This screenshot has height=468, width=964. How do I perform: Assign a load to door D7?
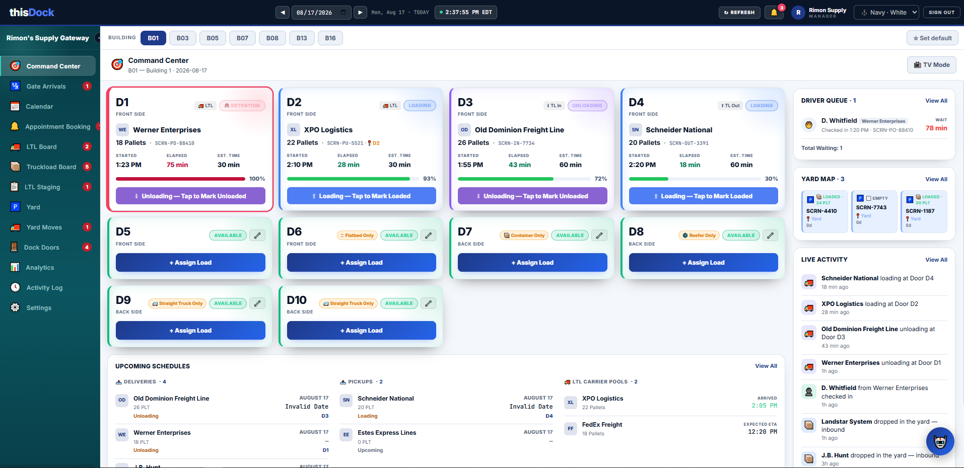pos(532,263)
